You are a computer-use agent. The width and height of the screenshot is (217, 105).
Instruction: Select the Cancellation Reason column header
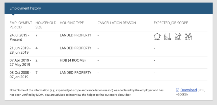(116, 23)
